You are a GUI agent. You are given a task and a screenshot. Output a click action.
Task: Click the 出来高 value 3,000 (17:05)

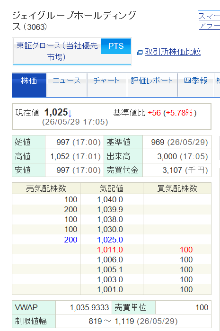point(183,156)
